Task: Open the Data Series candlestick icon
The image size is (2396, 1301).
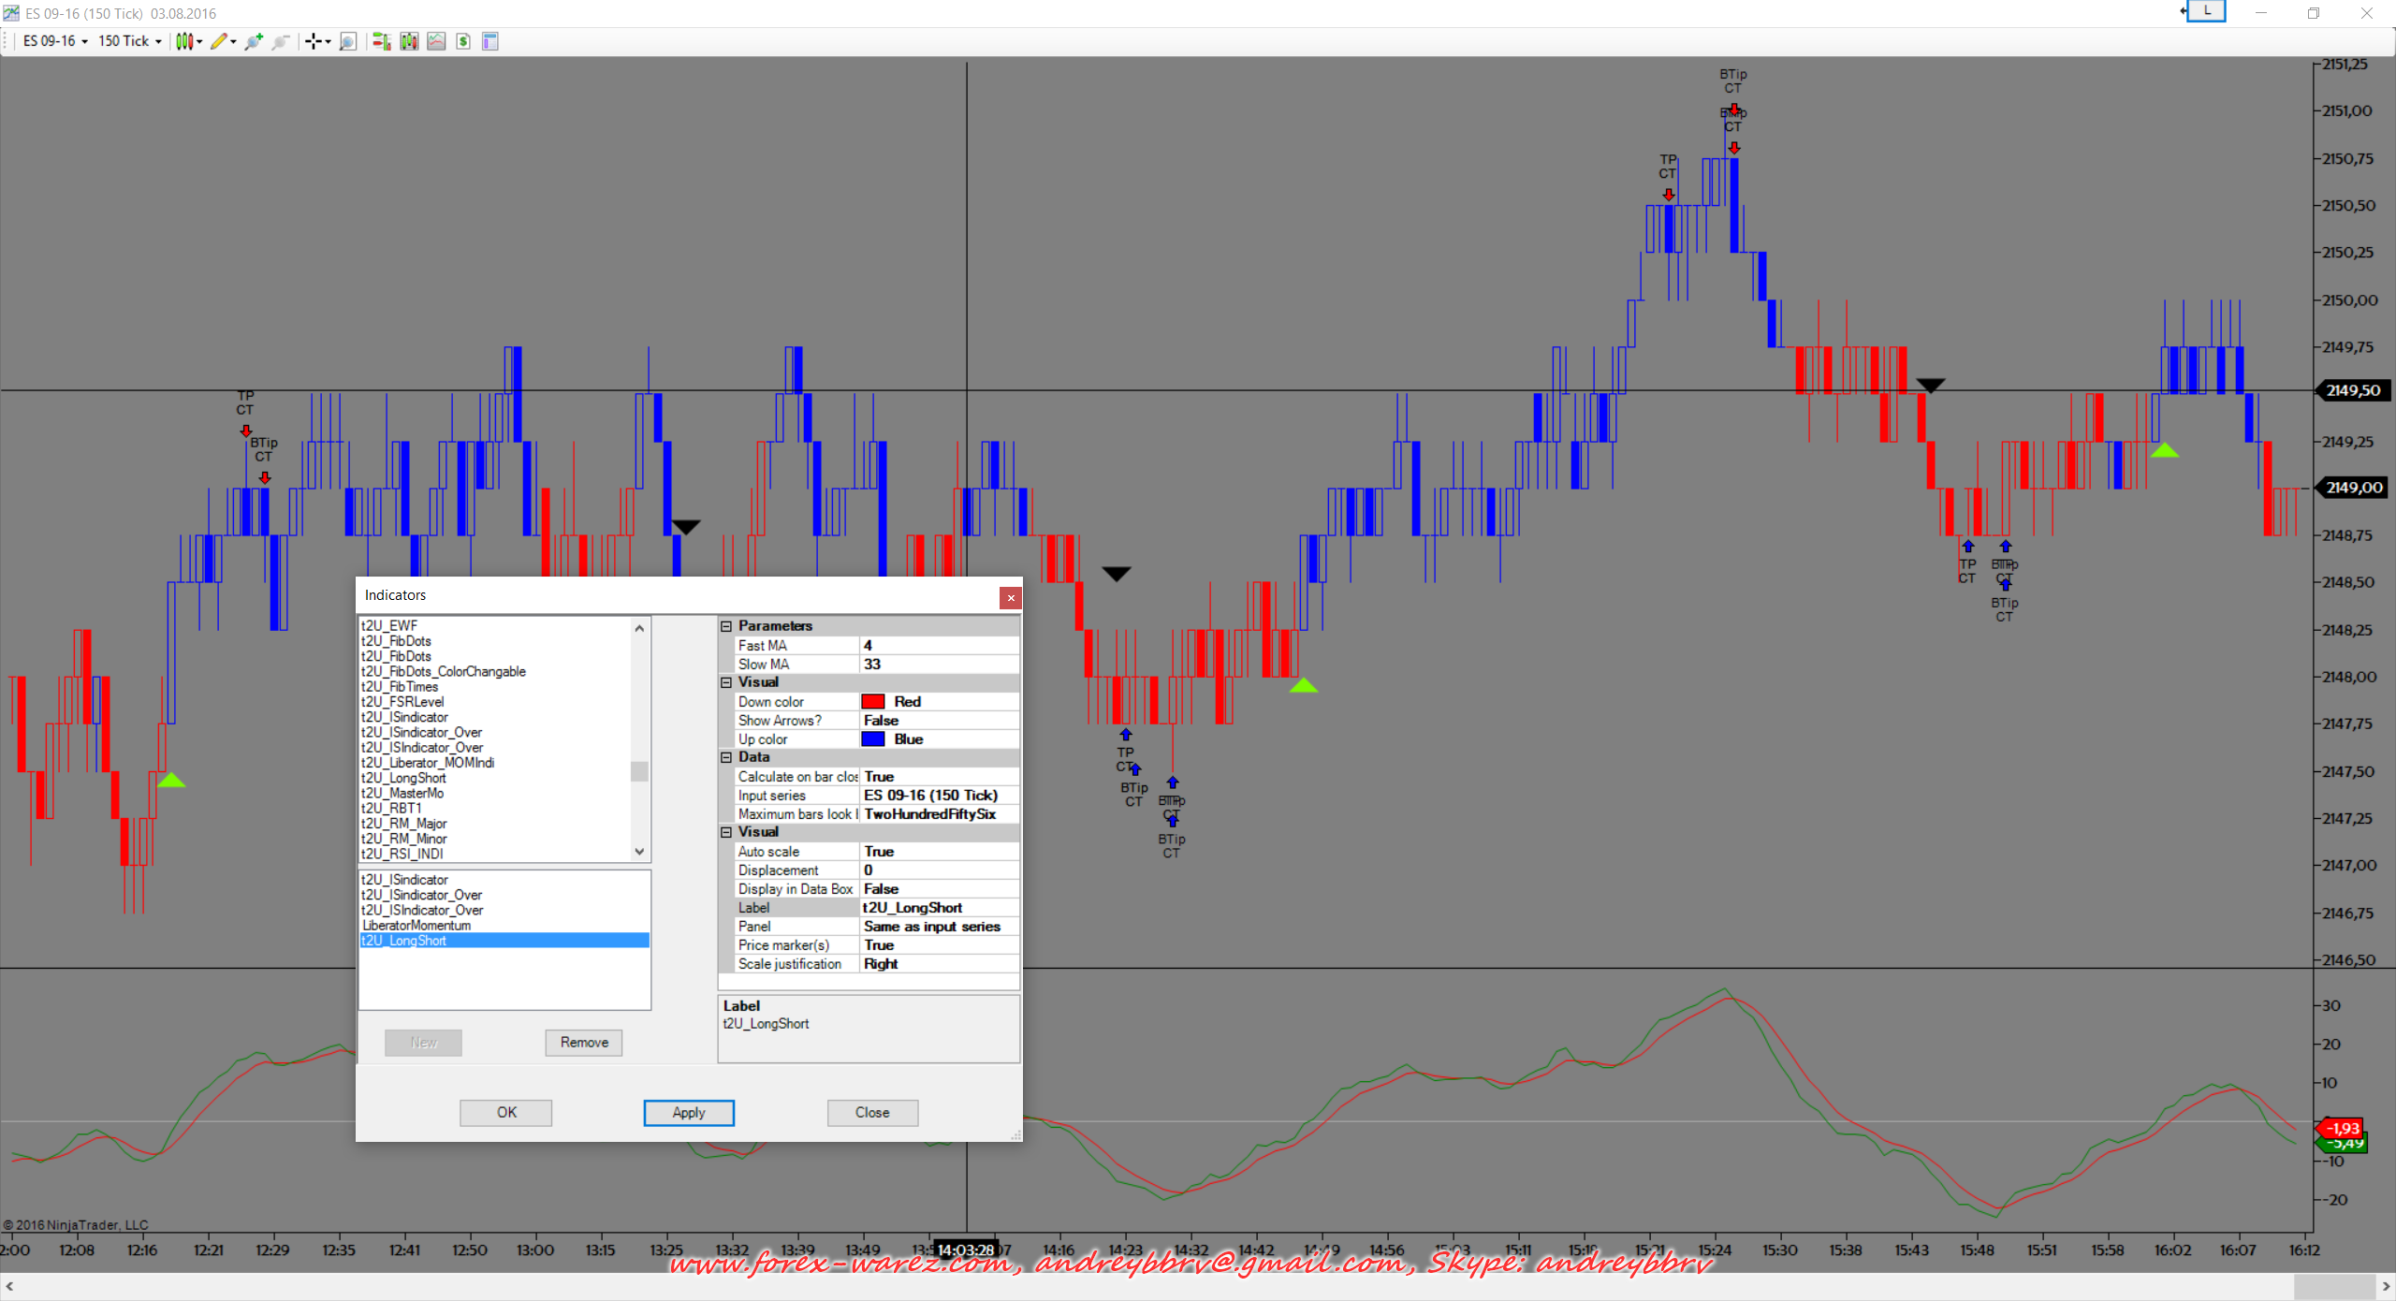Action: tap(409, 41)
